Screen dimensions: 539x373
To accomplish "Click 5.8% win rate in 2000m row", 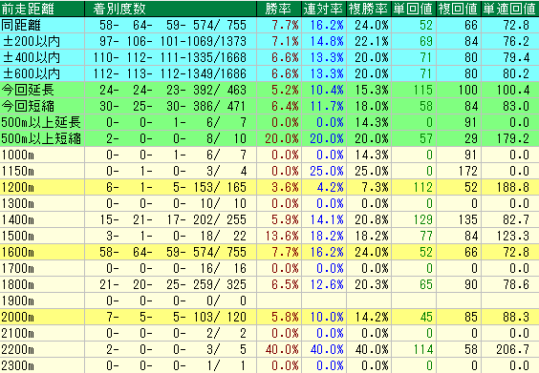I will pos(286,317).
